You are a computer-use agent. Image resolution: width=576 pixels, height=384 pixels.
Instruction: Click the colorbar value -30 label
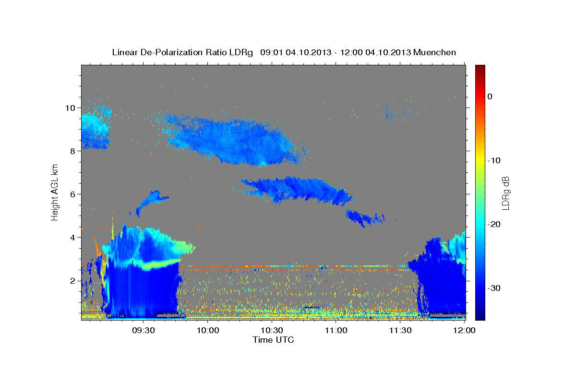click(494, 288)
